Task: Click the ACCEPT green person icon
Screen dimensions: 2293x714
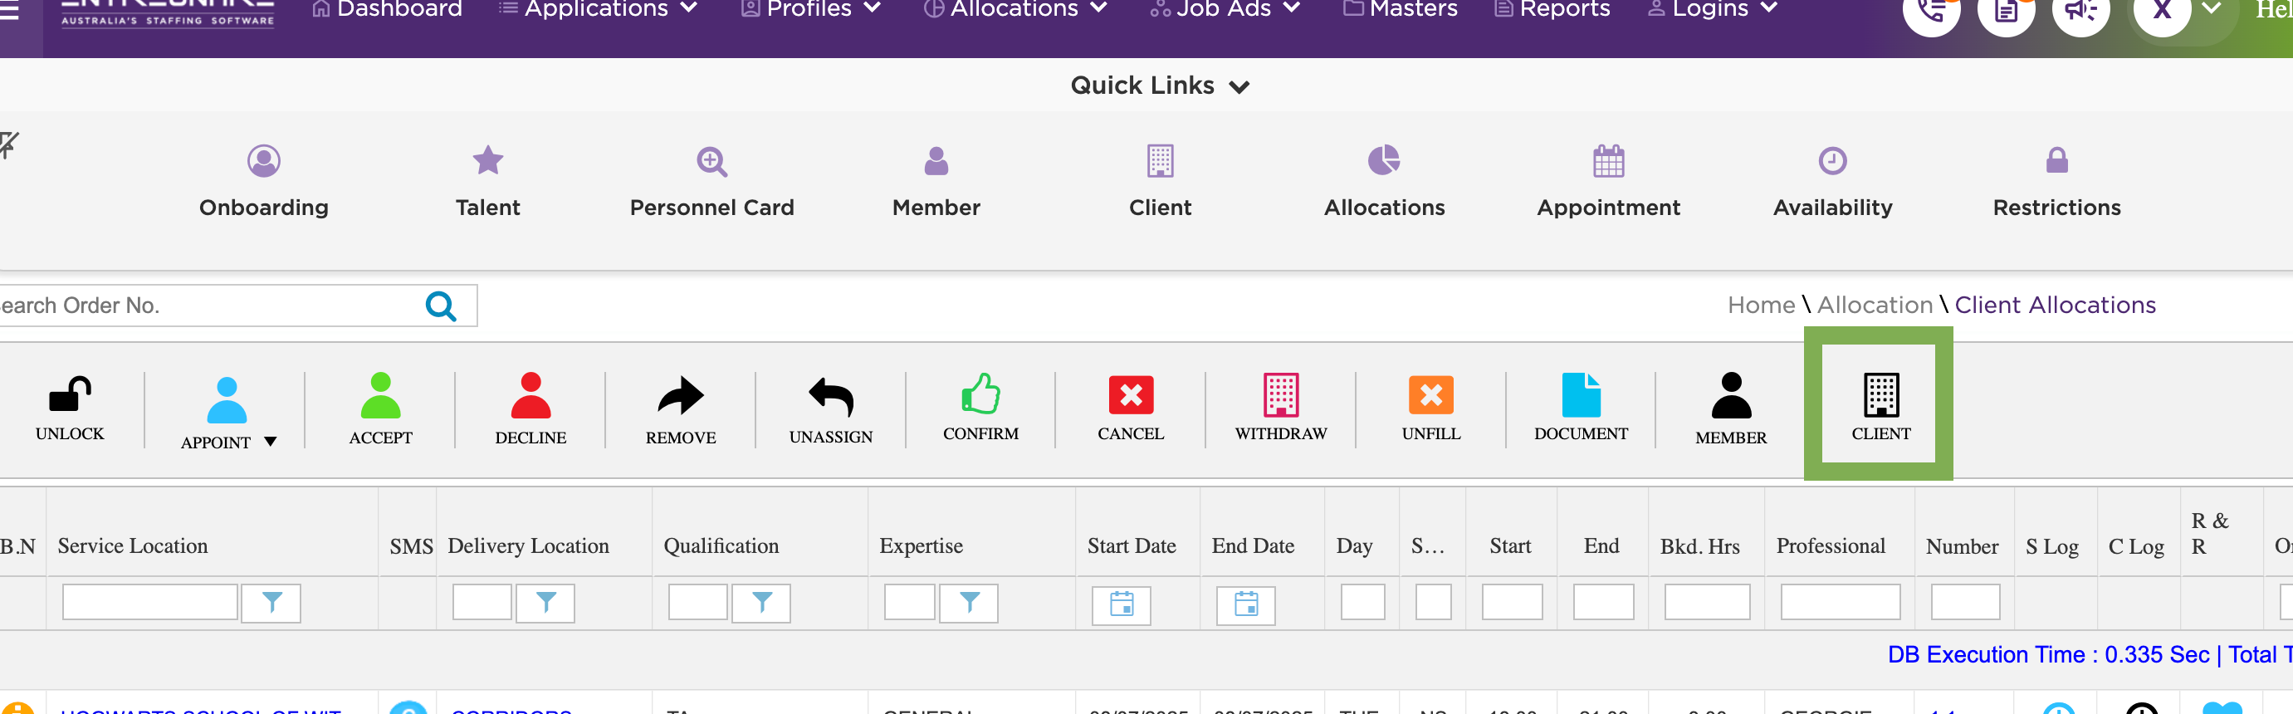Action: coord(380,395)
